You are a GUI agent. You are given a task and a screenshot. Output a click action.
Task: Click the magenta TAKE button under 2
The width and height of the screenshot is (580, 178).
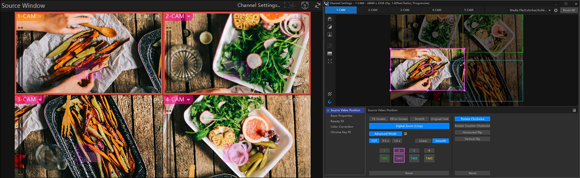coord(399,158)
